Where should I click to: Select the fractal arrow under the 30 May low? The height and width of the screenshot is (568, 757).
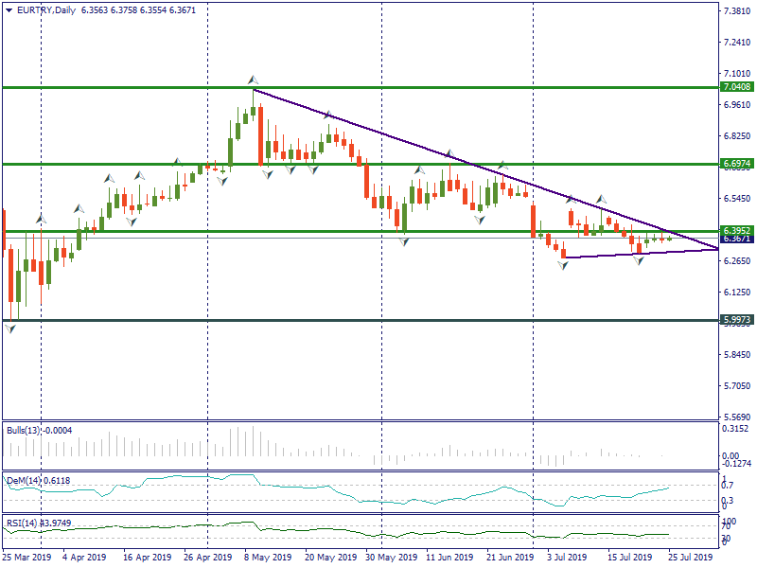pos(404,242)
